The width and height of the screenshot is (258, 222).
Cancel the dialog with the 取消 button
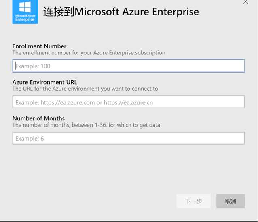(x=231, y=201)
